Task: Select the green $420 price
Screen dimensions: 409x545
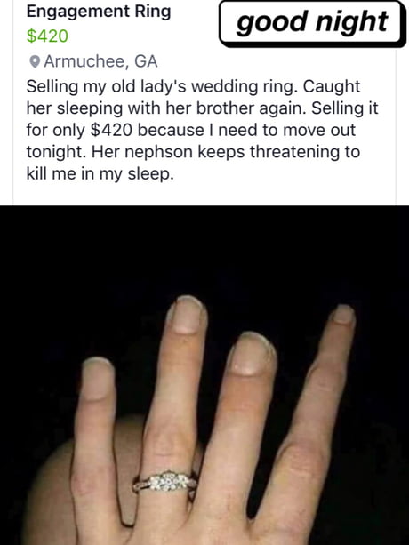Action: tap(47, 36)
